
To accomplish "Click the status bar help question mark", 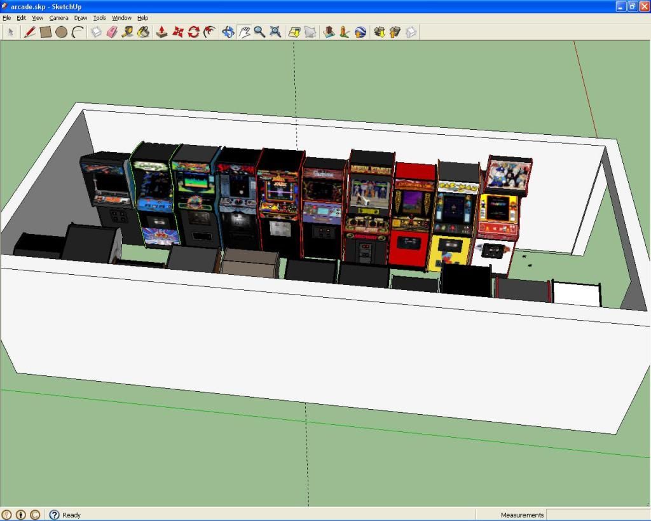I will 55,515.
